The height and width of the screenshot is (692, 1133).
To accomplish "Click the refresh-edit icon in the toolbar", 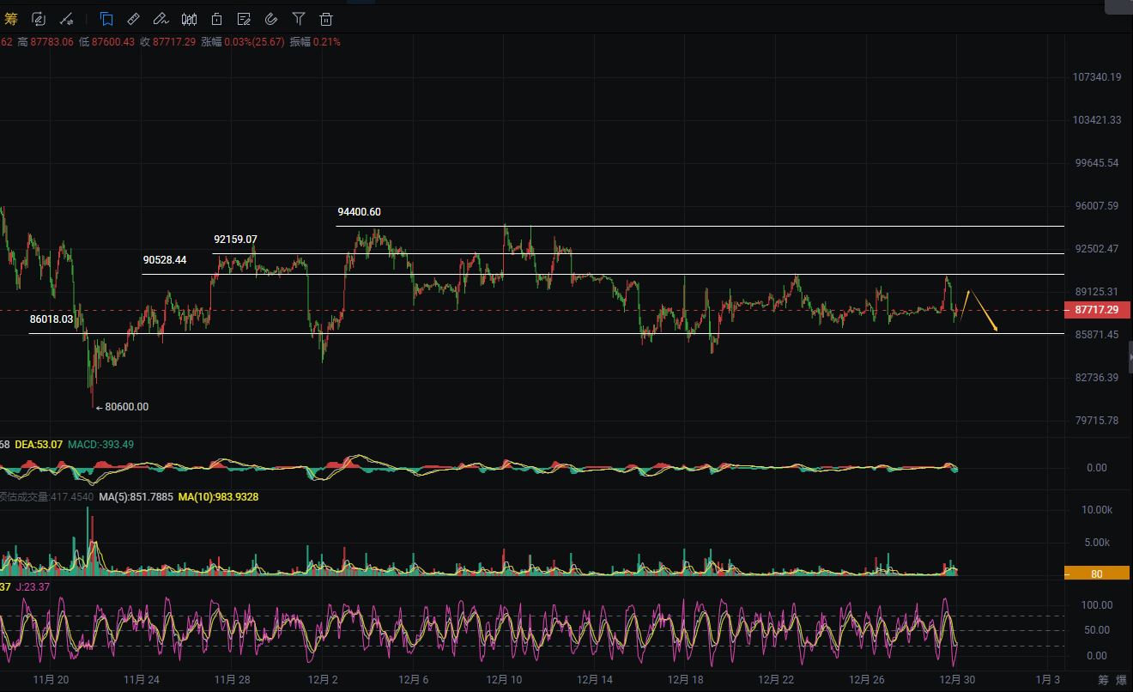I will (39, 19).
